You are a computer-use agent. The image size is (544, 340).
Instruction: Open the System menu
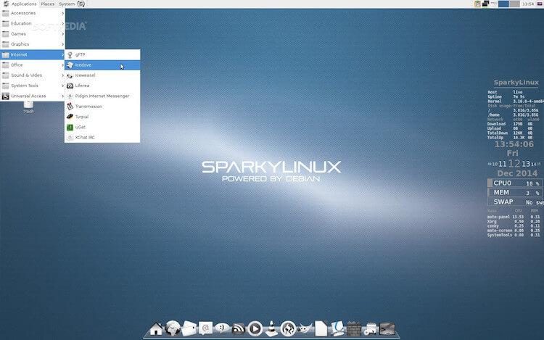point(67,4)
